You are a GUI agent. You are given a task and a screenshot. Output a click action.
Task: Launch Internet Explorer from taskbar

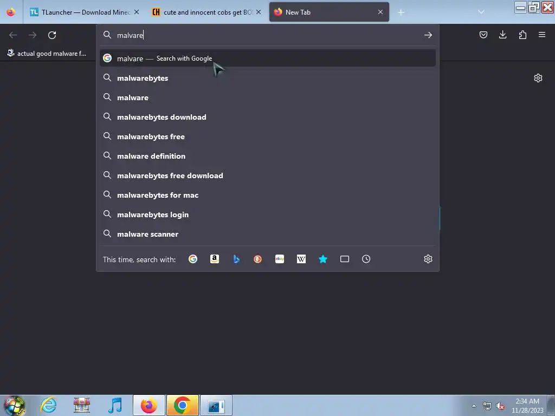click(48, 405)
